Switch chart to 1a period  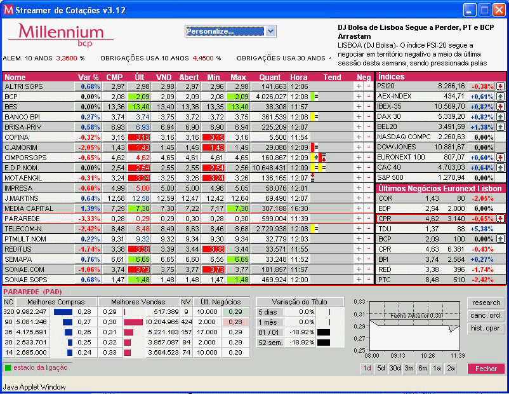(437, 369)
